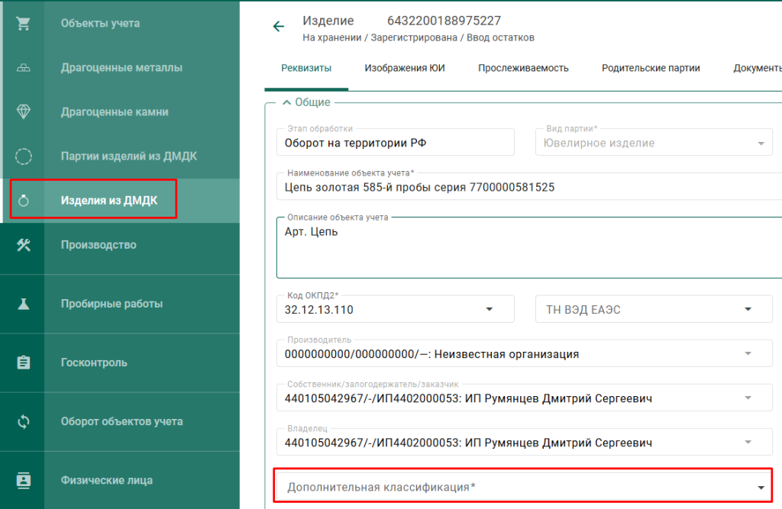Open Пробирные работы section
This screenshot has height=509, width=782.
pos(111,304)
